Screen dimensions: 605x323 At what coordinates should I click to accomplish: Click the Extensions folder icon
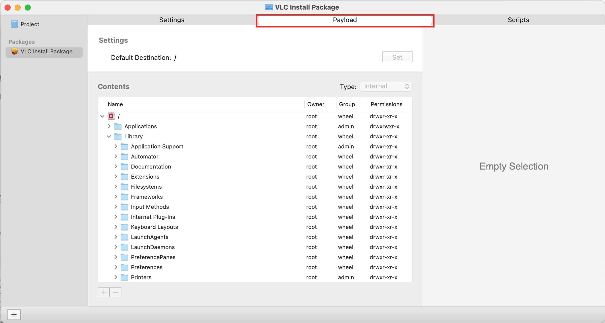click(x=124, y=177)
